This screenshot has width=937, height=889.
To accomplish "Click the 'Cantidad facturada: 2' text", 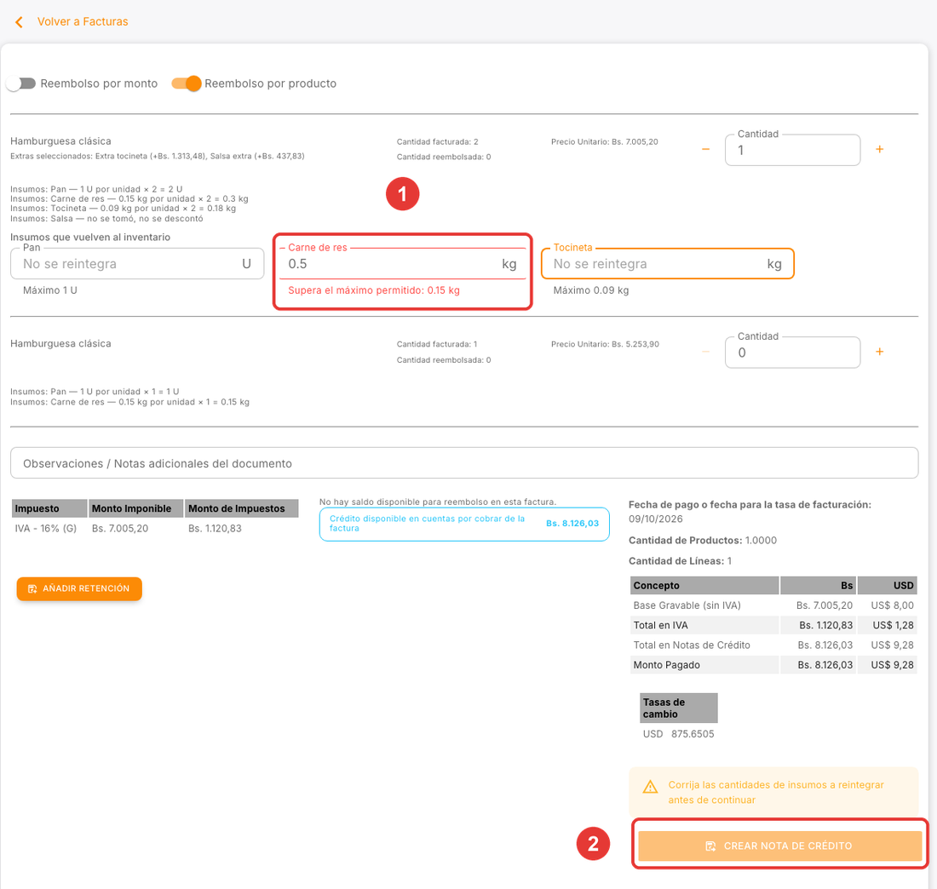I will (438, 142).
